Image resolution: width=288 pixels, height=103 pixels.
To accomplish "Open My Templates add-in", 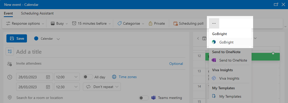I will [230, 96].
